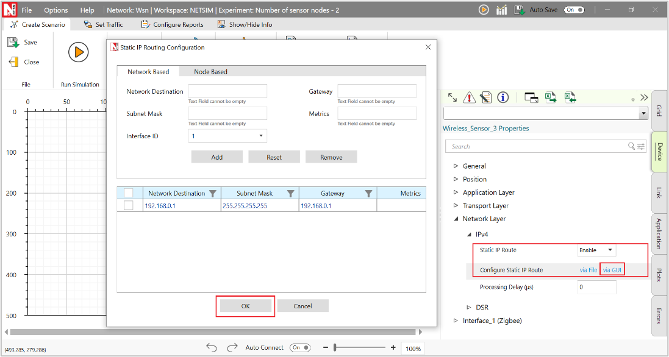Click the zoom slider in bottom bar
This screenshot has width=669, height=357.
coord(335,347)
